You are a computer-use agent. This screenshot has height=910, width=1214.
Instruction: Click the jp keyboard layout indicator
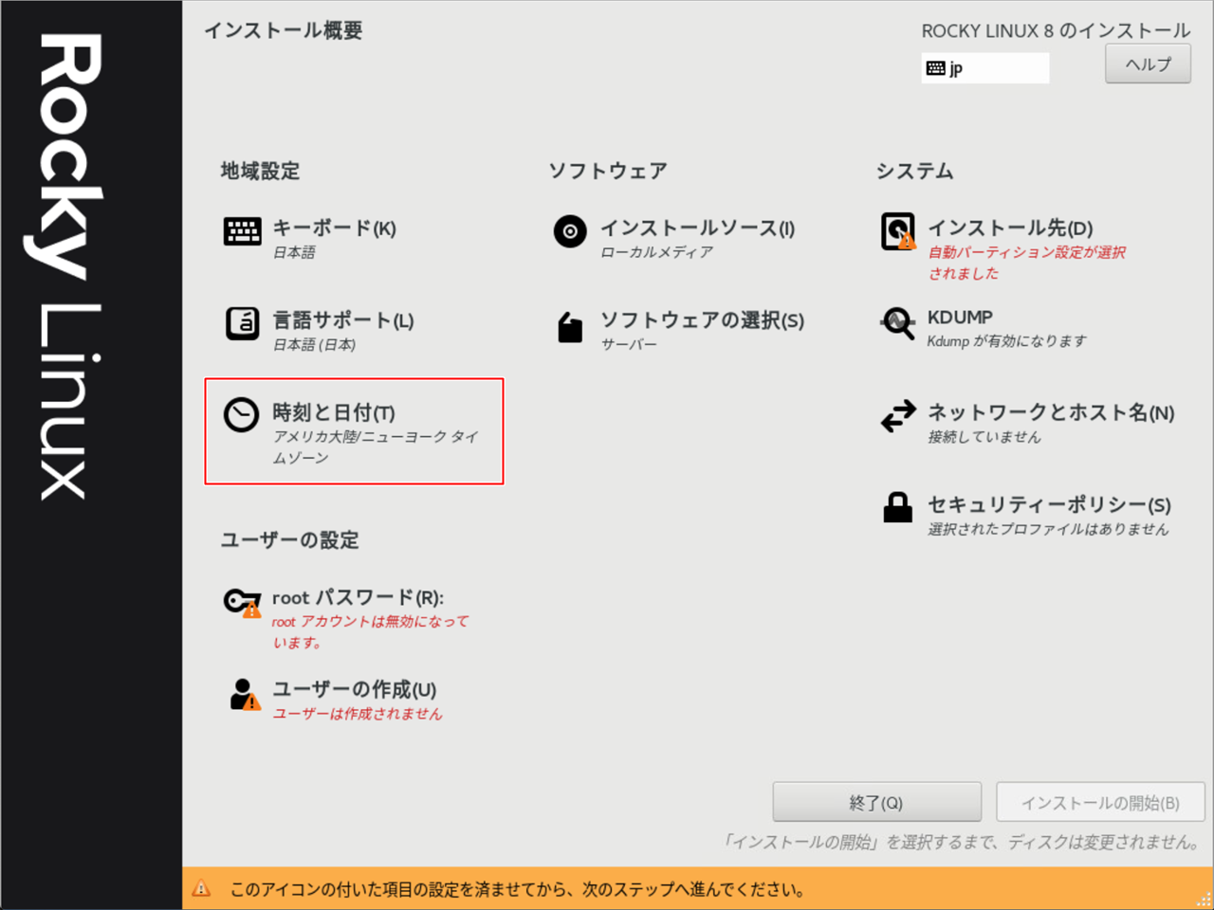(984, 68)
